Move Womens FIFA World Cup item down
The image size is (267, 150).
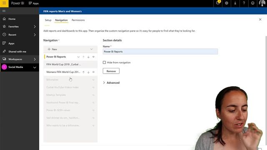click(88, 72)
